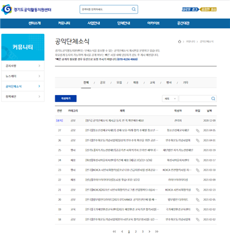Open post number 25 title
Viewport: 230px width, 241px height.
click(122, 150)
